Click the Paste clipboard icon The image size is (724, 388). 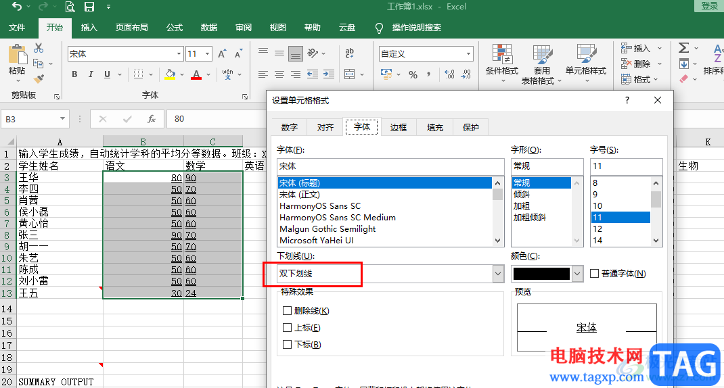coord(17,55)
